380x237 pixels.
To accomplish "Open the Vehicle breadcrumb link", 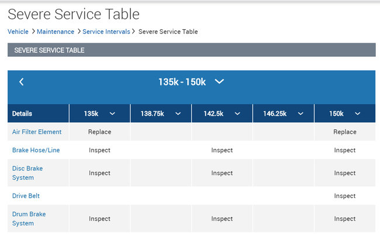I will [18, 32].
